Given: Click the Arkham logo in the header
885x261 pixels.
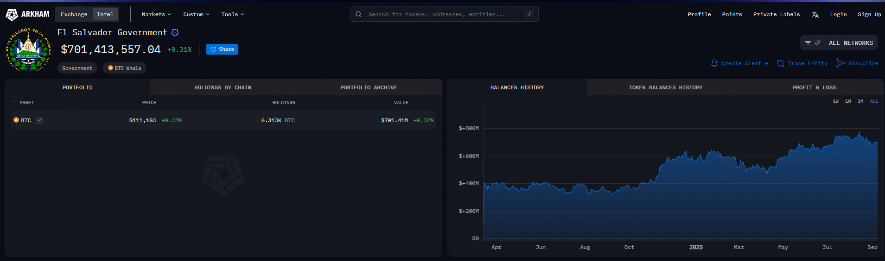Looking at the screenshot, I should click(x=27, y=14).
